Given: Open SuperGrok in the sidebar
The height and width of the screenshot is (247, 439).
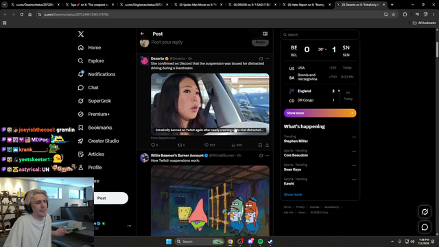Looking at the screenshot, I should click(95, 101).
